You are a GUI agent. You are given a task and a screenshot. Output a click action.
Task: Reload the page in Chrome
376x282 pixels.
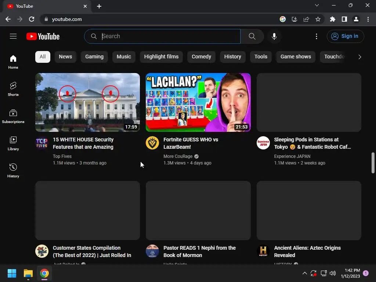[x=32, y=19]
